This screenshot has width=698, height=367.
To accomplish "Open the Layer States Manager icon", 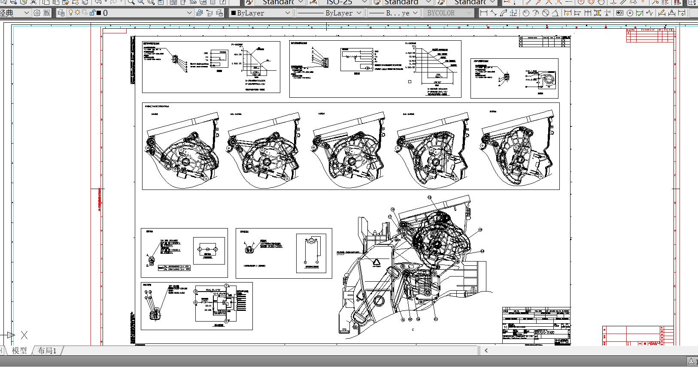I will click(x=219, y=13).
